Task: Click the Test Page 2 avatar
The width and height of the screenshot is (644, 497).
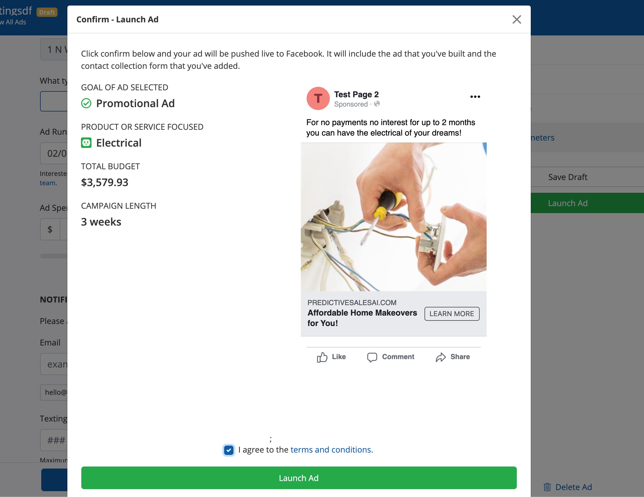Action: pos(318,98)
